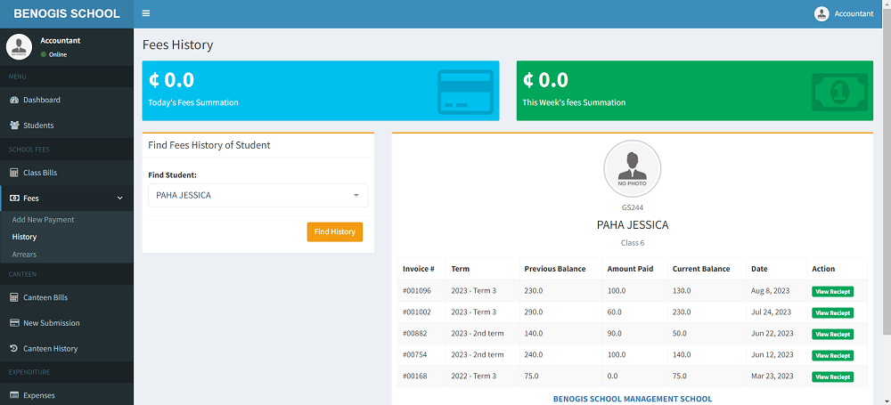
Task: Go to Arrears submenu item
Action: 24,255
